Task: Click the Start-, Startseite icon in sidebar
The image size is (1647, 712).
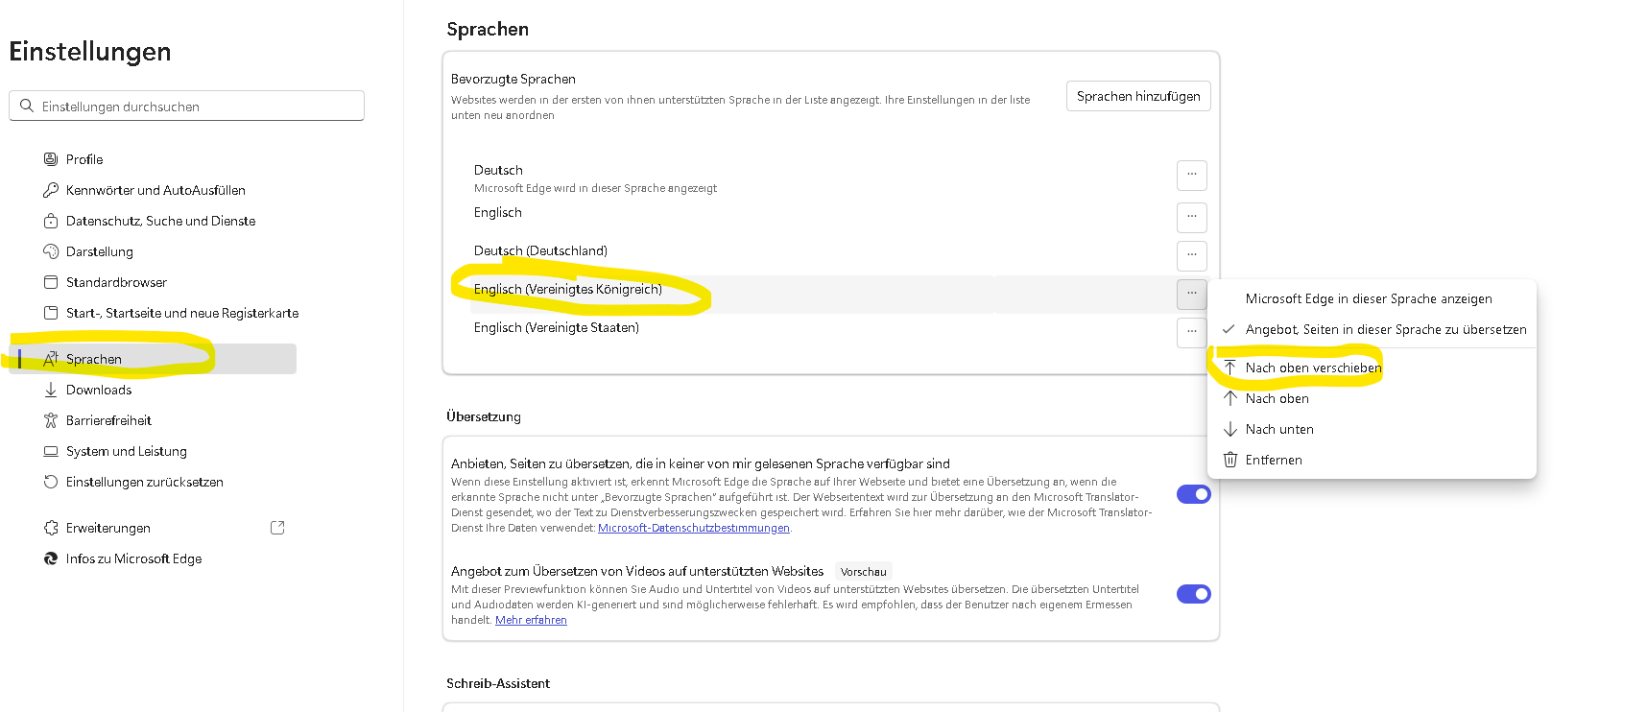Action: [51, 313]
